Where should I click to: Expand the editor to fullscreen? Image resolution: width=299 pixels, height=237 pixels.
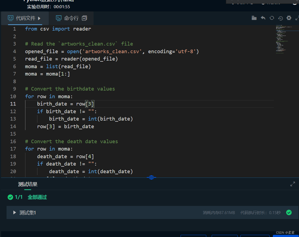coord(297,18)
